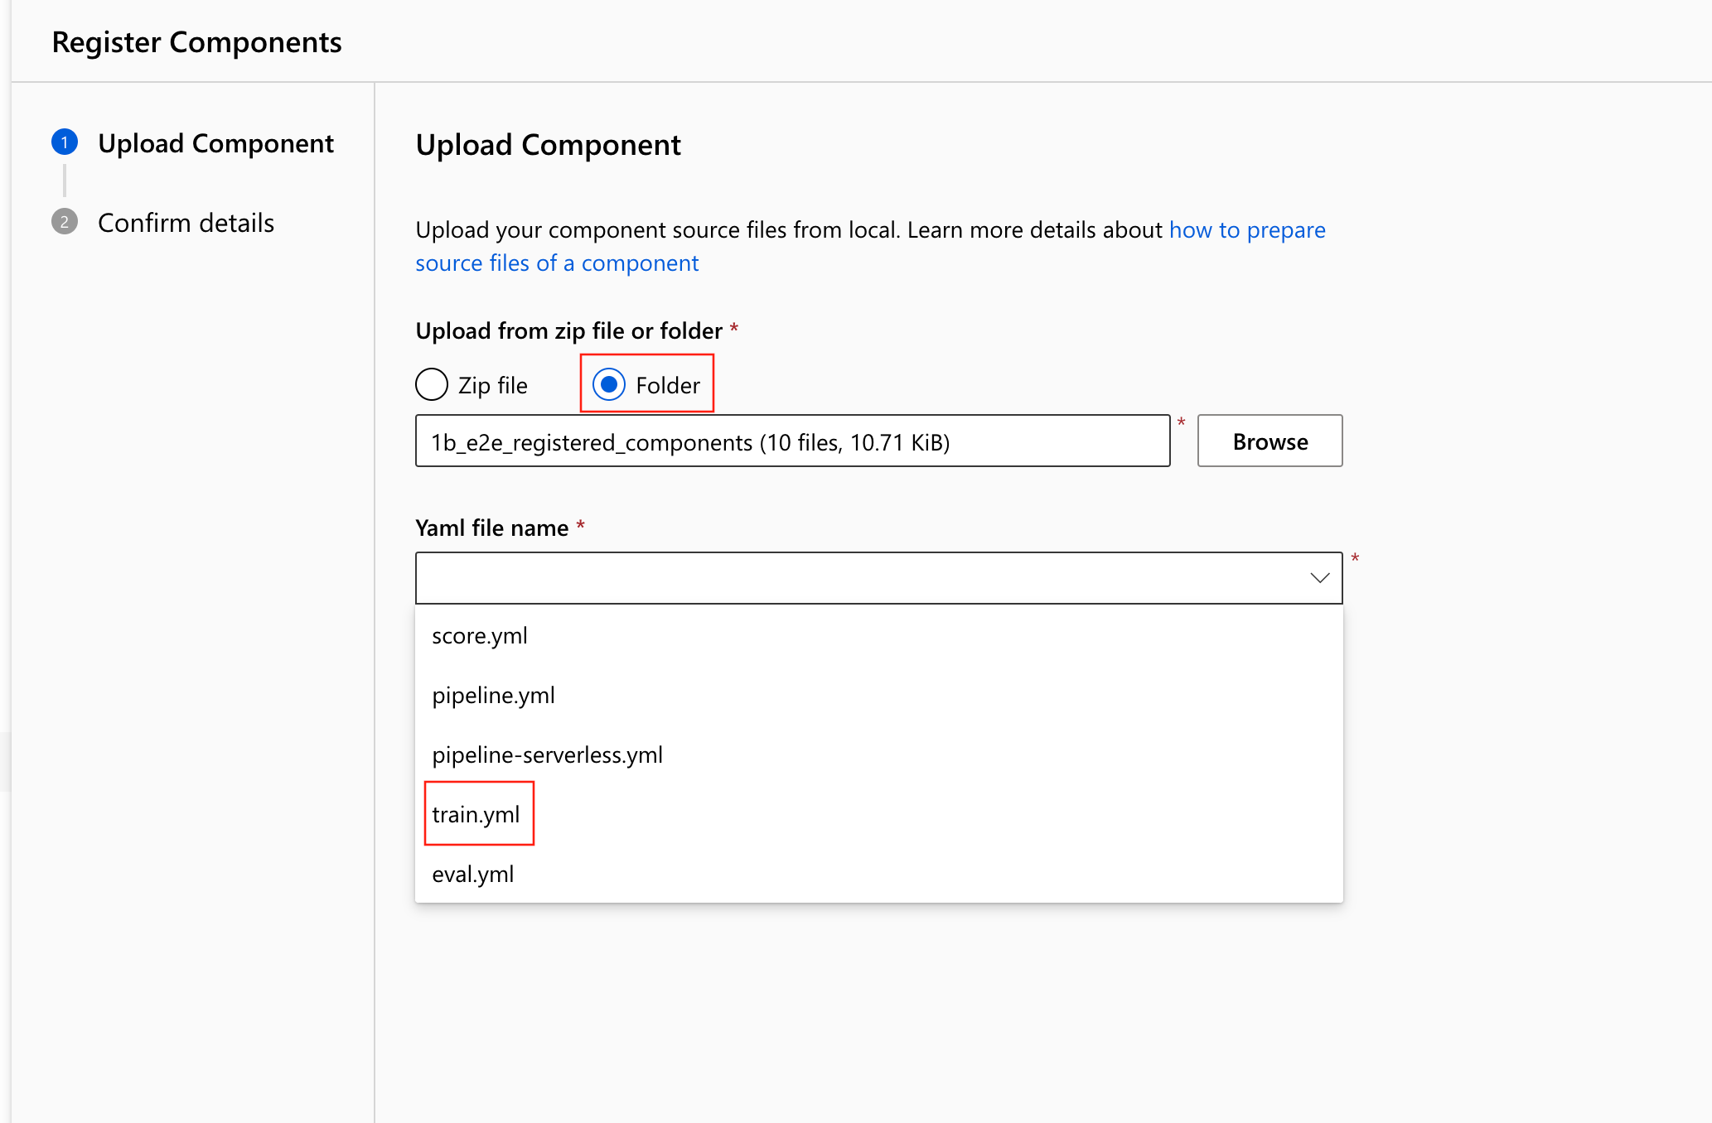Select the Zip file radio button
The height and width of the screenshot is (1123, 1712).
coord(432,385)
